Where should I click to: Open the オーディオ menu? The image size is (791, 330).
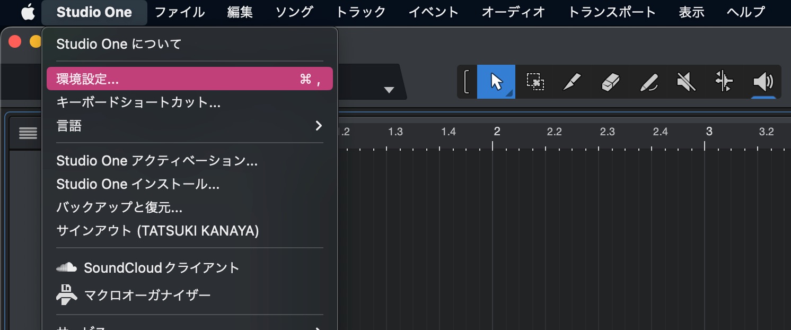513,12
